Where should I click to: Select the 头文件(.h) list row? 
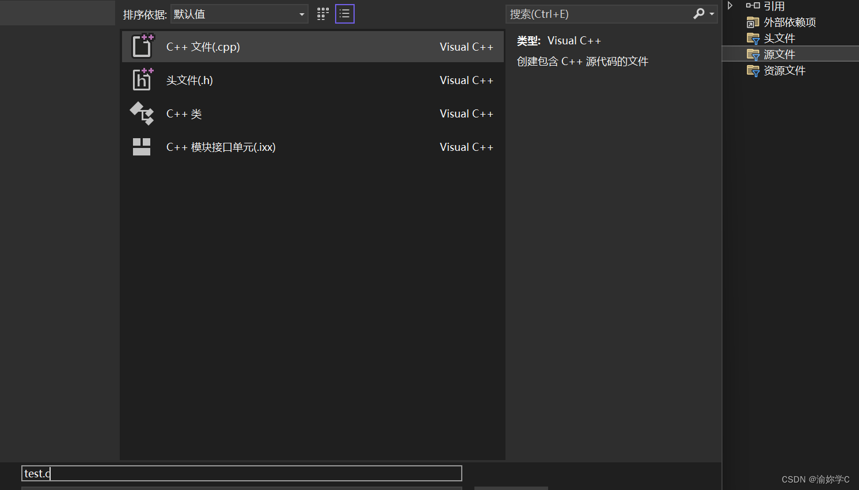tap(313, 80)
